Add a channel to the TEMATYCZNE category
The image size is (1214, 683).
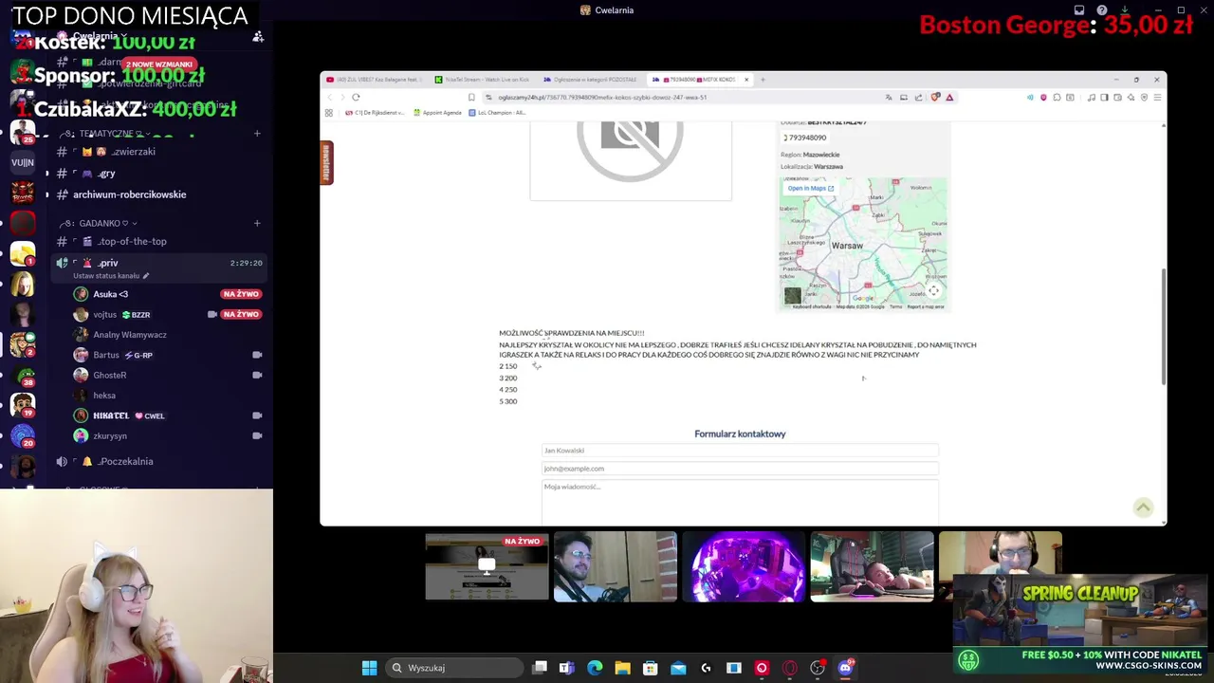click(257, 134)
